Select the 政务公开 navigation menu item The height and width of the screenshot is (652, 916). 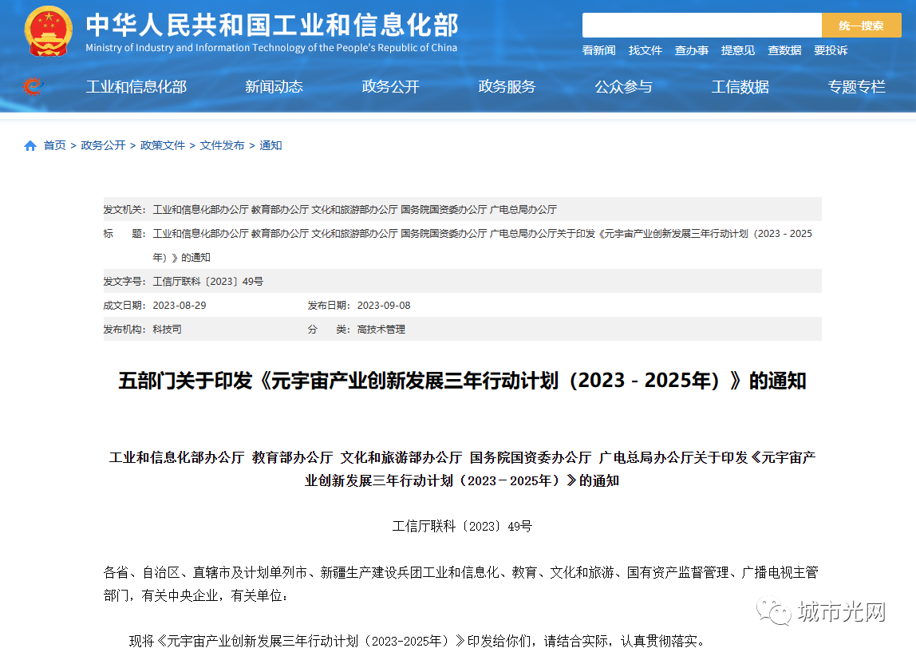390,87
